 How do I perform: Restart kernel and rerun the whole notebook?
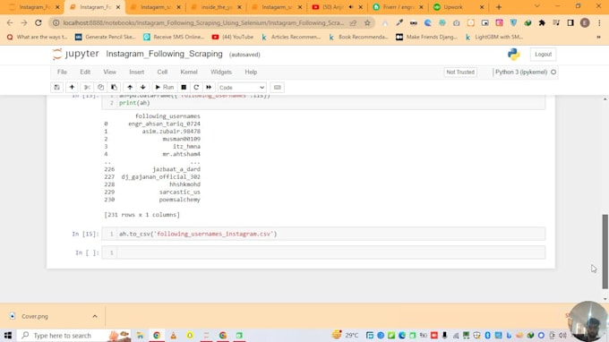click(x=209, y=88)
